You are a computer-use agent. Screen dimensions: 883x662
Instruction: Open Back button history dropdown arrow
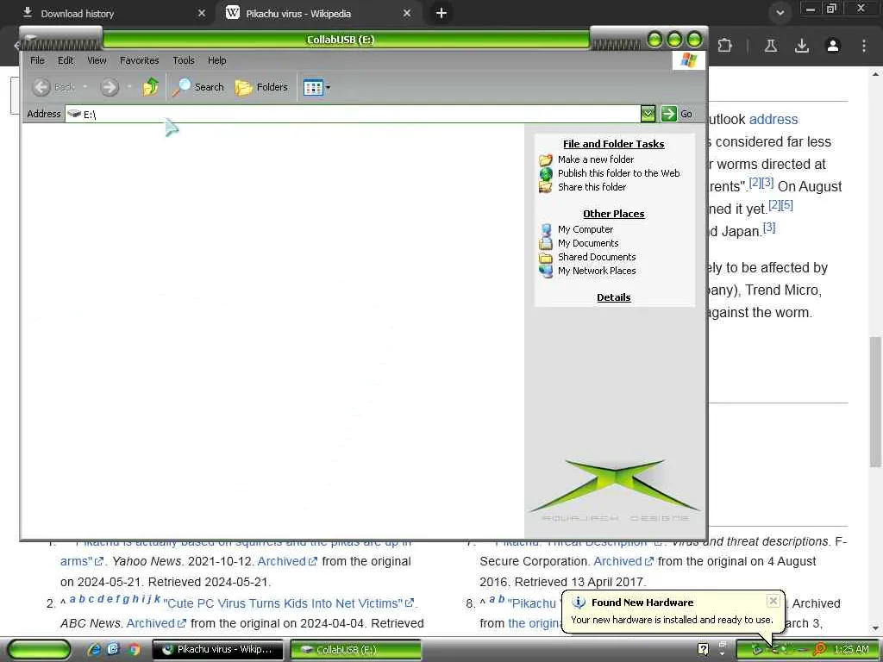(85, 87)
